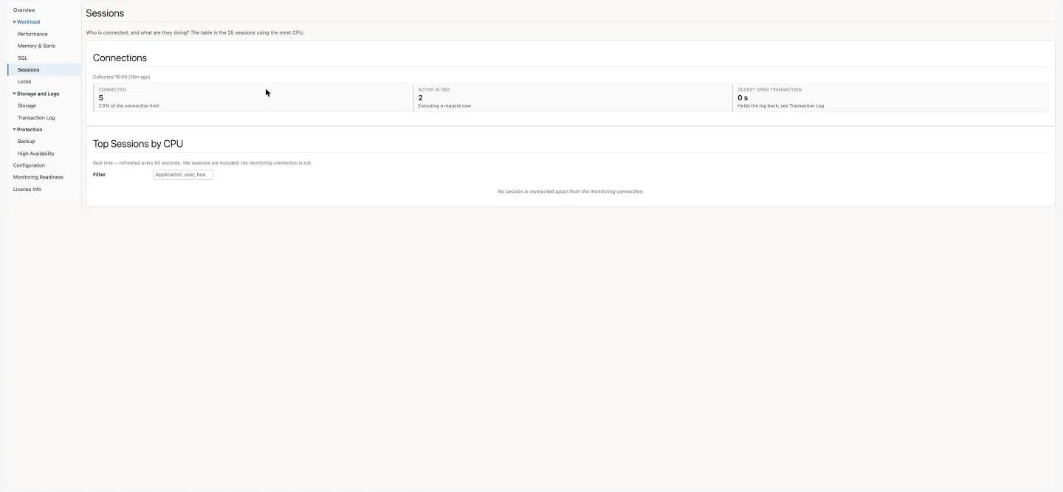Focus the session Filter input field
The image size is (1063, 492).
click(x=183, y=175)
